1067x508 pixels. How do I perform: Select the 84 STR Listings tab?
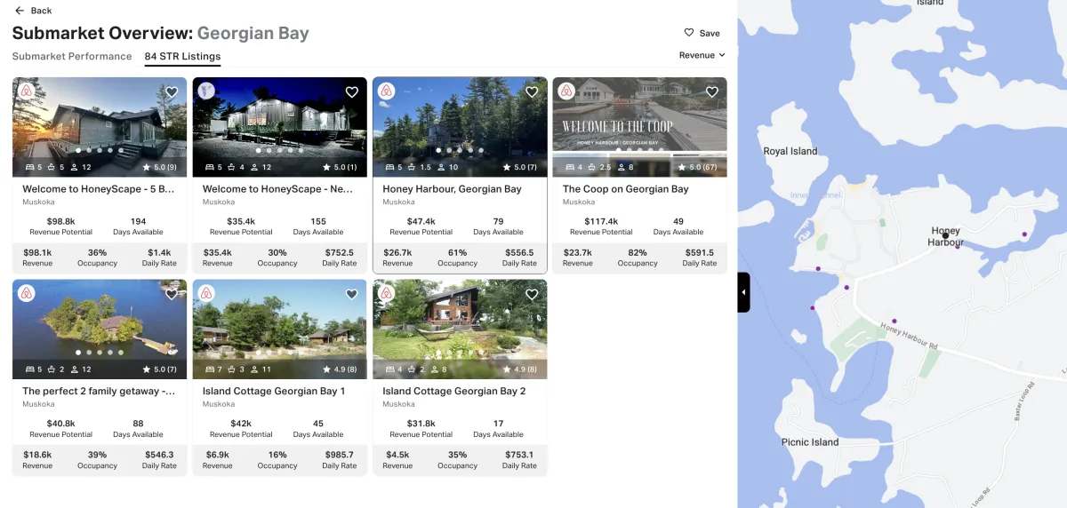[x=182, y=56]
